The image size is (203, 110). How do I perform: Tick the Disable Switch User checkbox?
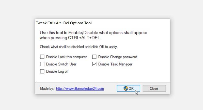(42, 64)
